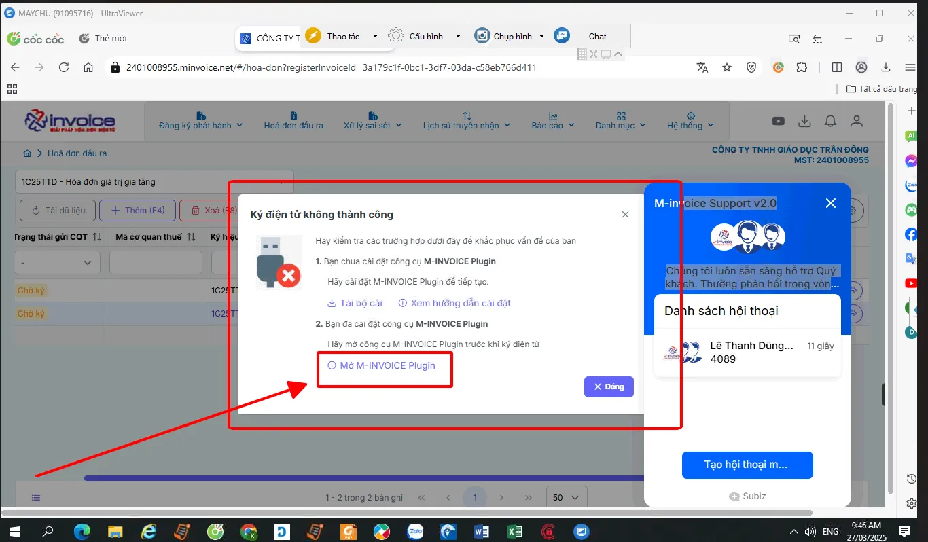This screenshot has height=542, width=928.
Task: Expand the UltraViewer Chụp hình dropdown
Action: 541,37
